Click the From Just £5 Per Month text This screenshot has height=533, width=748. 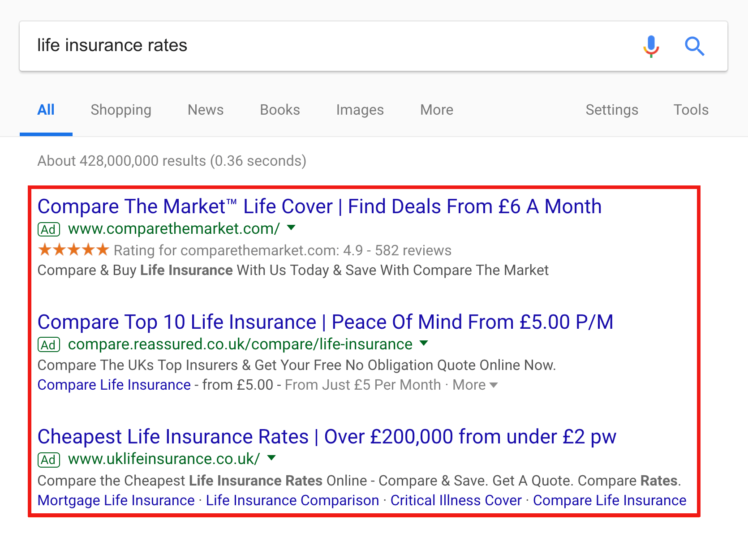click(363, 385)
